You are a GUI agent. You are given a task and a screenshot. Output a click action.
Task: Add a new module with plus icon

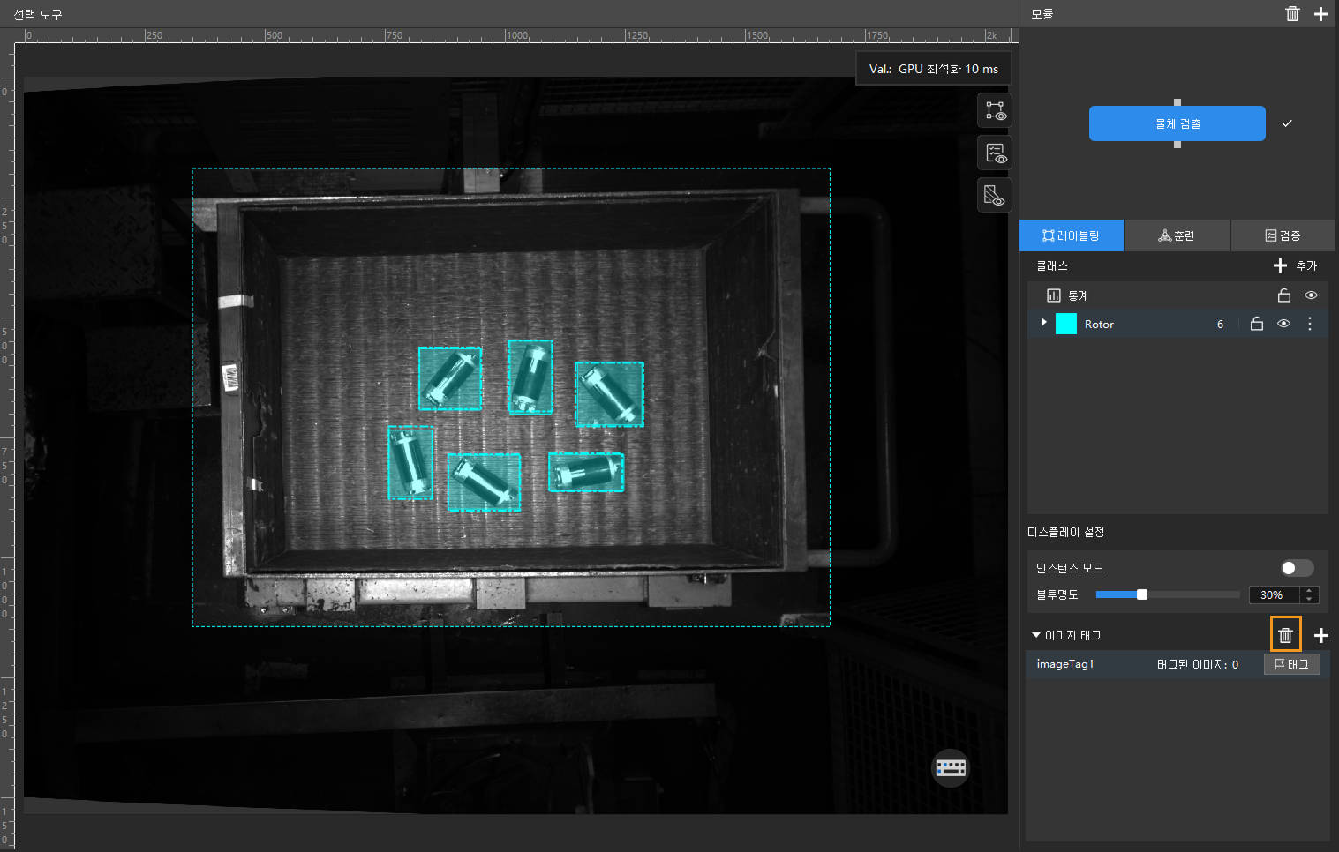1320,14
